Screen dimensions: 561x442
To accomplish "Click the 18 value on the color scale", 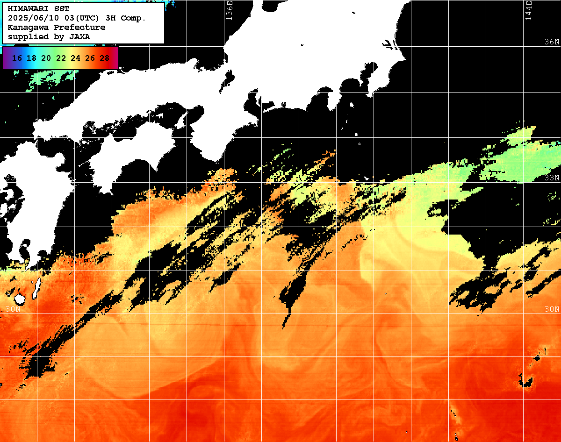I will (31, 58).
